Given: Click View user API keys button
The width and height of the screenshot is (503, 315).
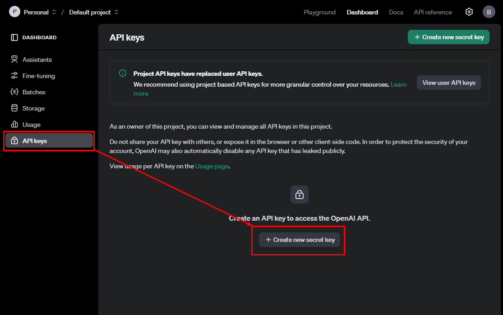Looking at the screenshot, I should point(448,83).
